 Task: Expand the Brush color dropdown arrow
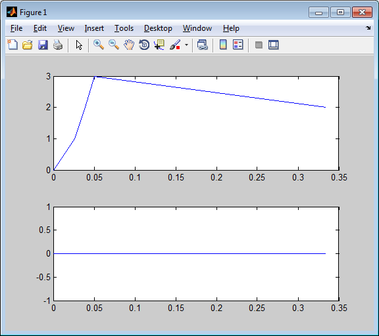point(186,45)
